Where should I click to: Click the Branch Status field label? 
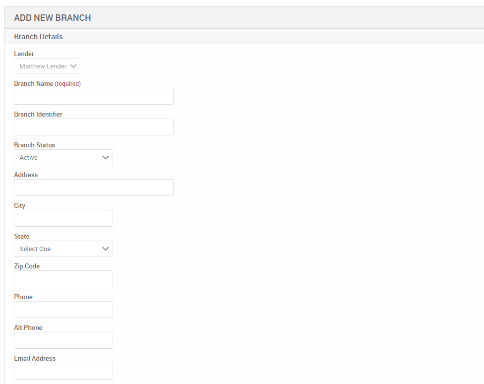(34, 144)
